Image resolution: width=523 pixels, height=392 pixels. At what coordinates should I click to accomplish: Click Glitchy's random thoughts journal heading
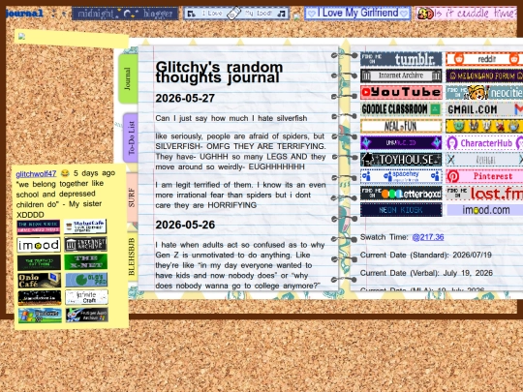pyautogui.click(x=219, y=72)
